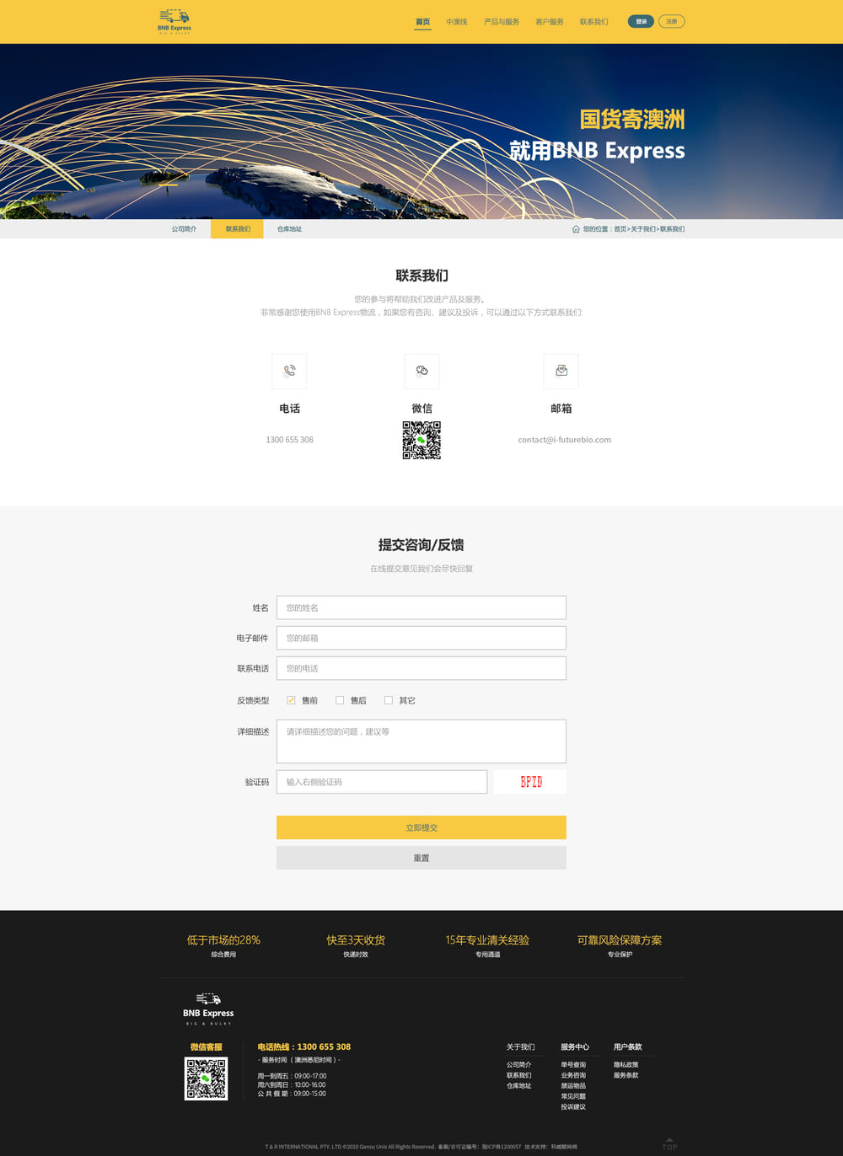Focus the 详细描述 description text area
Image resolution: width=843 pixels, height=1156 pixels.
421,741
